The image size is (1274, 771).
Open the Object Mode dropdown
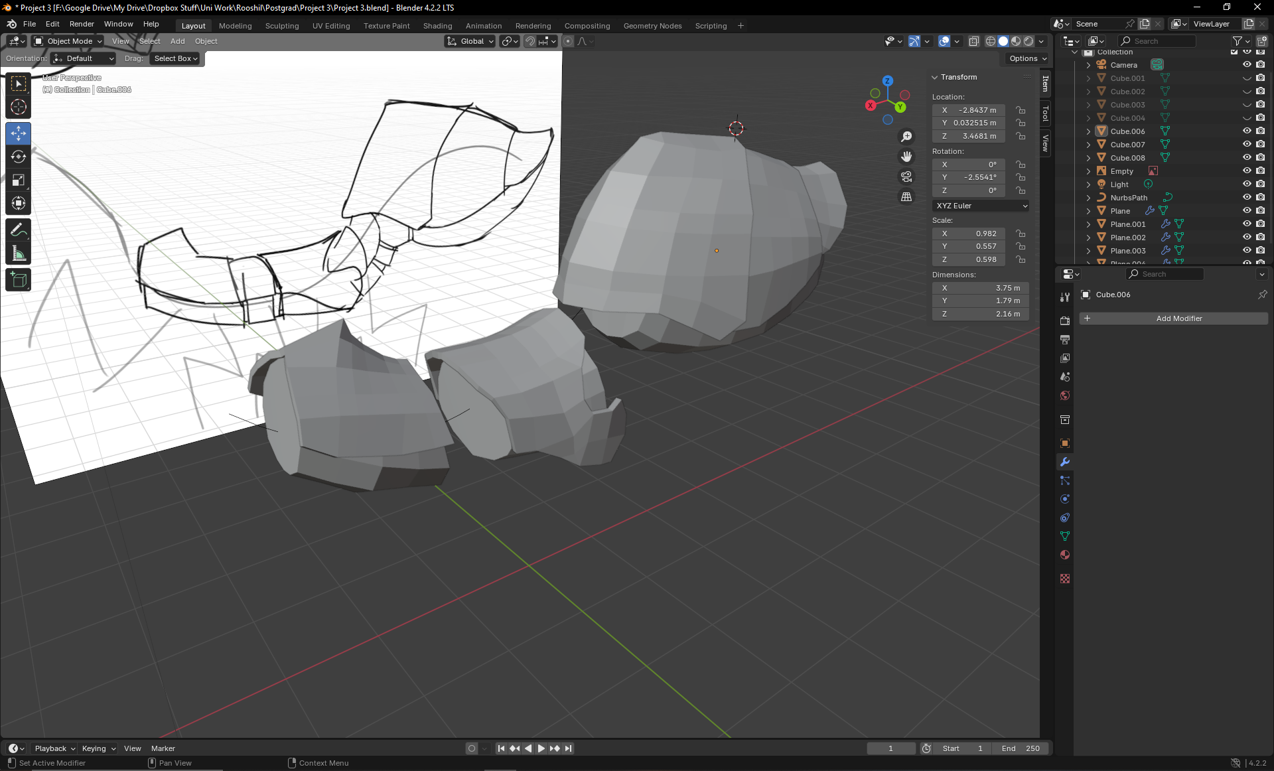(x=69, y=41)
